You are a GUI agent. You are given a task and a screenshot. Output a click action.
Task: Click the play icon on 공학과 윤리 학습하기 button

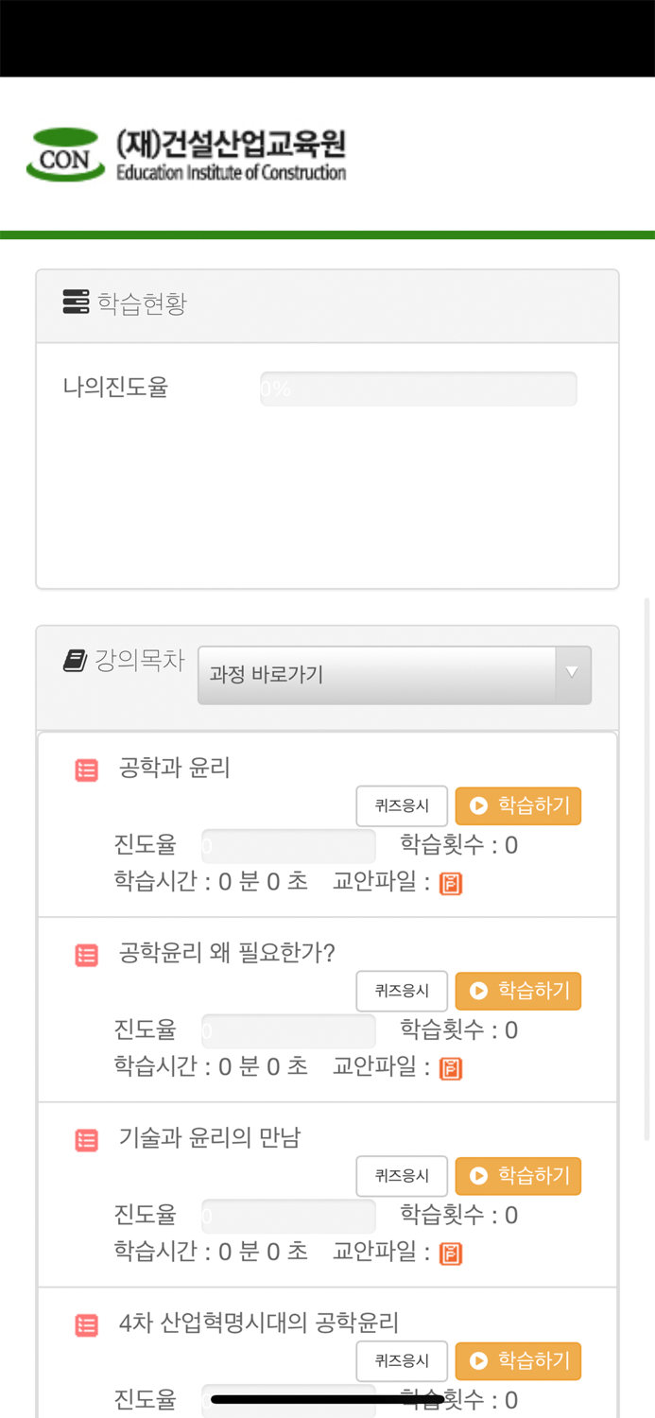[478, 805]
